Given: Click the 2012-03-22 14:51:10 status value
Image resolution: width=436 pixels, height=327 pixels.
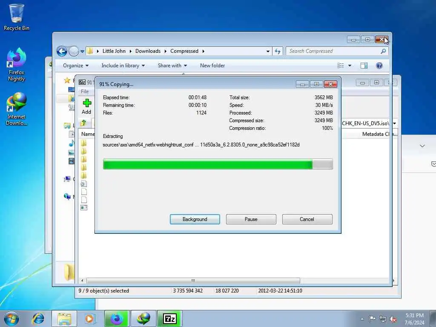Looking at the screenshot, I should (280, 291).
